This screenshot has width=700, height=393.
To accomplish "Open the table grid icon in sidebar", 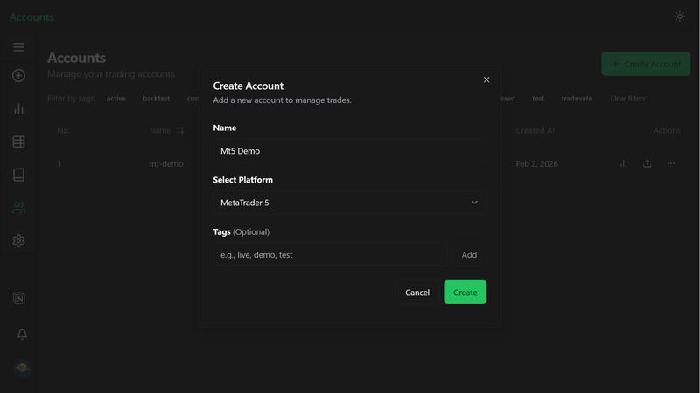I will [18, 141].
